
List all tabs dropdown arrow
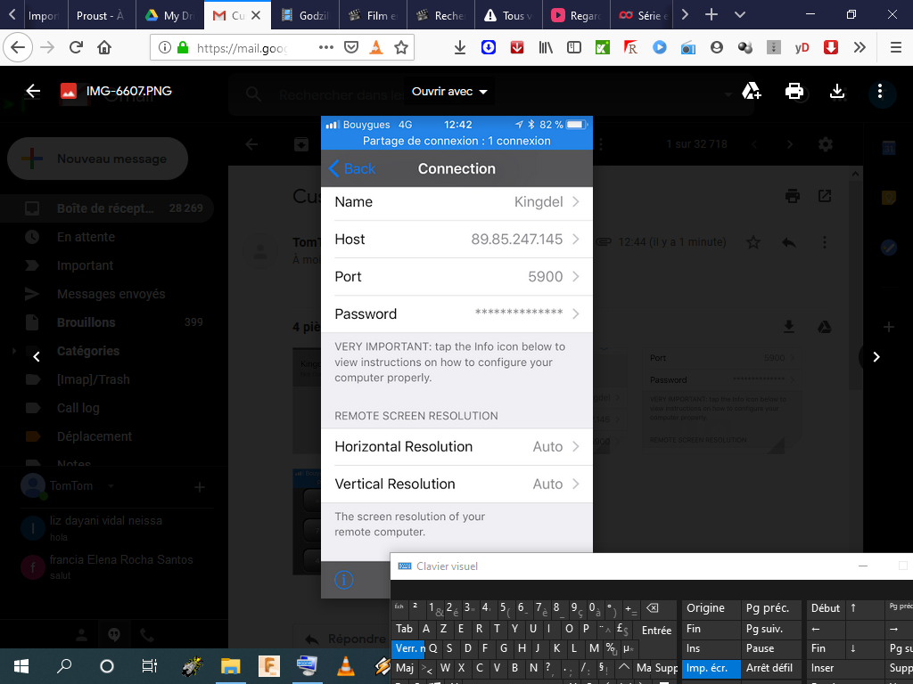tap(739, 14)
